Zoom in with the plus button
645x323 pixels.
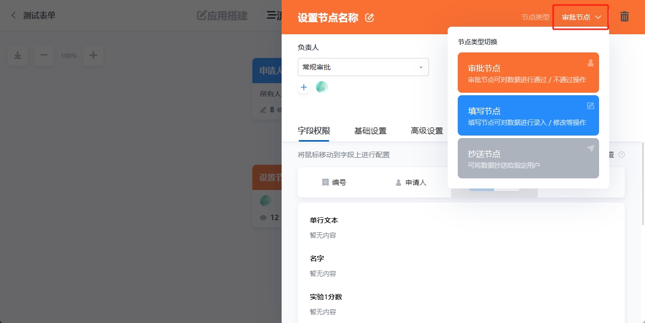click(93, 55)
